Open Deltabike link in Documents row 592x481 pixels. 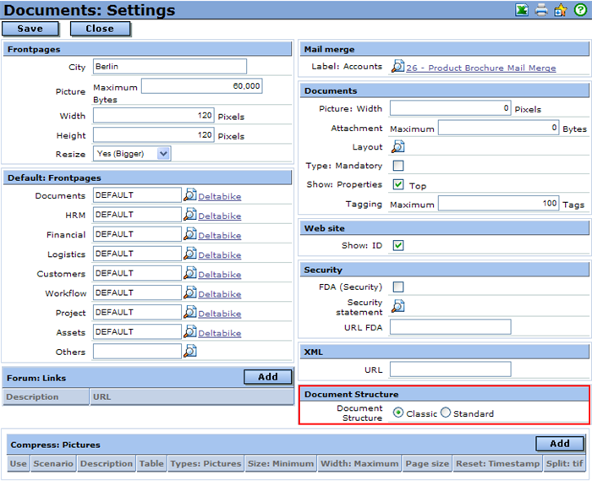[219, 197]
